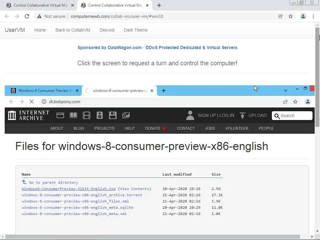Viewport: 320px width, 240px height.
Task: Open the english_meta.xml file
Action: (74, 214)
